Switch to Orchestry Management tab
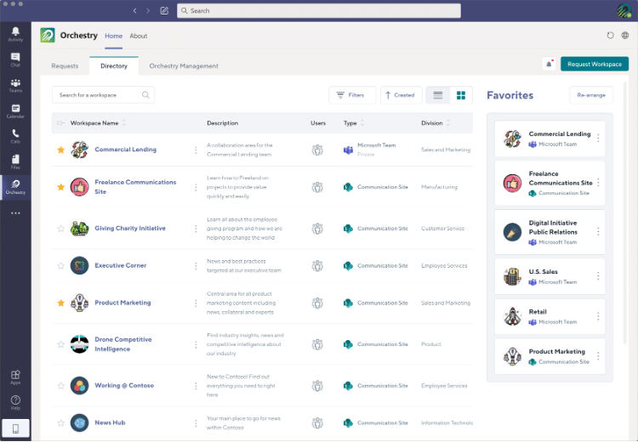The height and width of the screenshot is (442, 638). click(184, 65)
